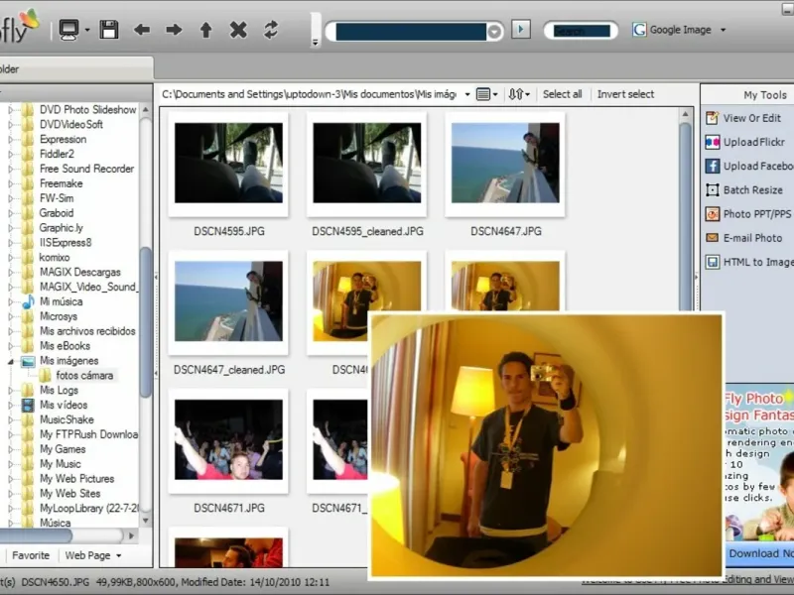This screenshot has width=794, height=595.
Task: Click the View Or Edit tool
Action: [750, 118]
